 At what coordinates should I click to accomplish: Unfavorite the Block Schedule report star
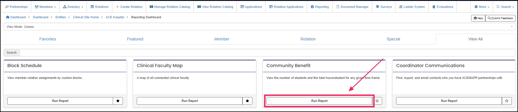[x=118, y=101]
